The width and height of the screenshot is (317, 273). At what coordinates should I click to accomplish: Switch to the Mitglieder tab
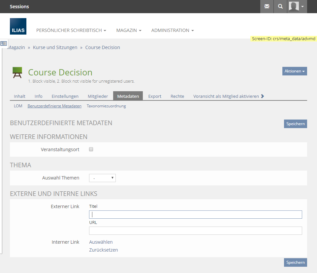click(98, 96)
